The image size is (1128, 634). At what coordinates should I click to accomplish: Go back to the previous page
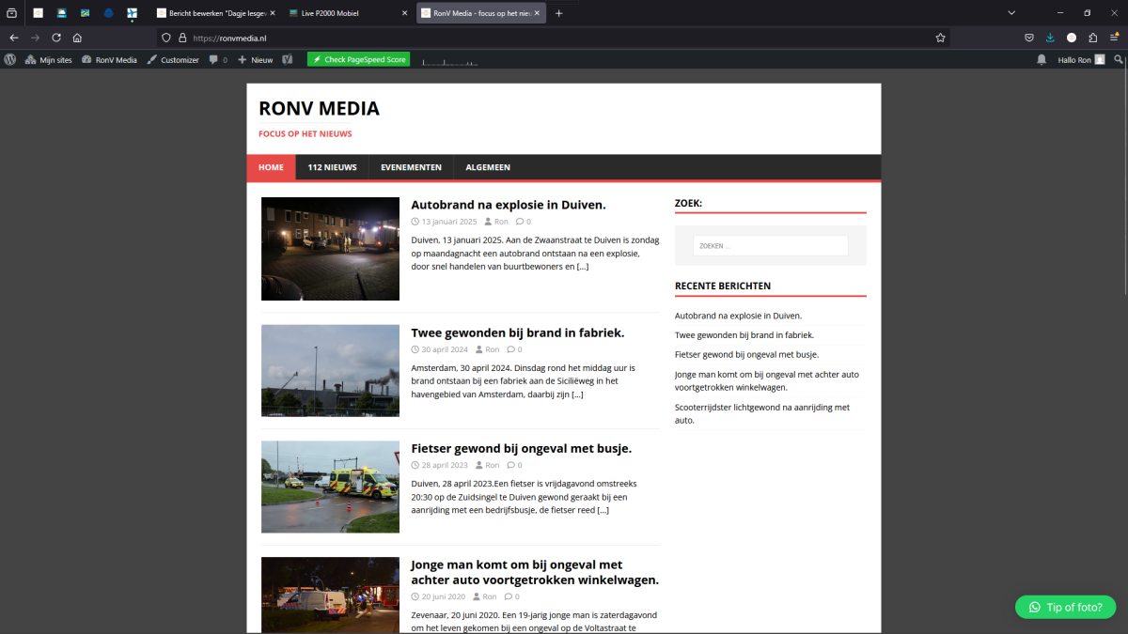tap(14, 38)
